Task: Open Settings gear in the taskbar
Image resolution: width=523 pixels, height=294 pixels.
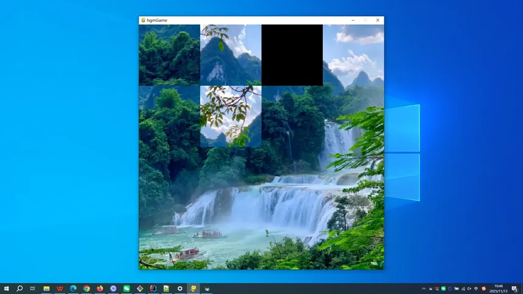Action: click(x=180, y=289)
